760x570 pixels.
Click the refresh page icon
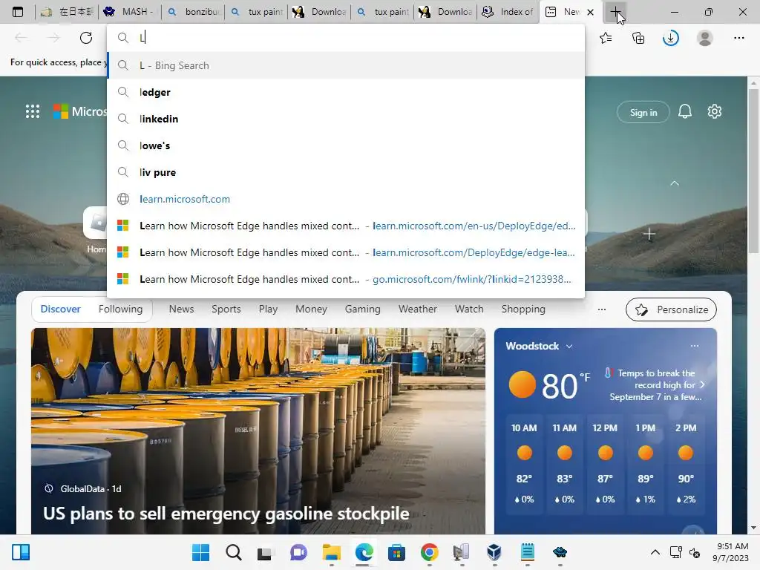86,38
